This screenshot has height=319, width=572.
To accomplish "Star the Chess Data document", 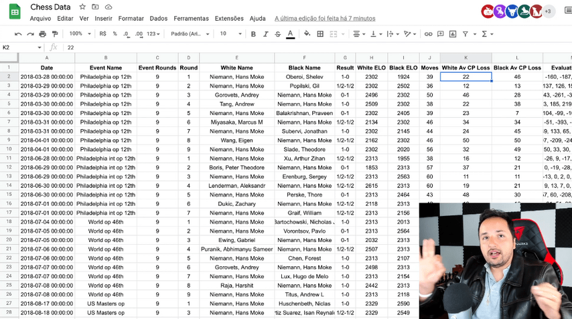I will point(82,7).
